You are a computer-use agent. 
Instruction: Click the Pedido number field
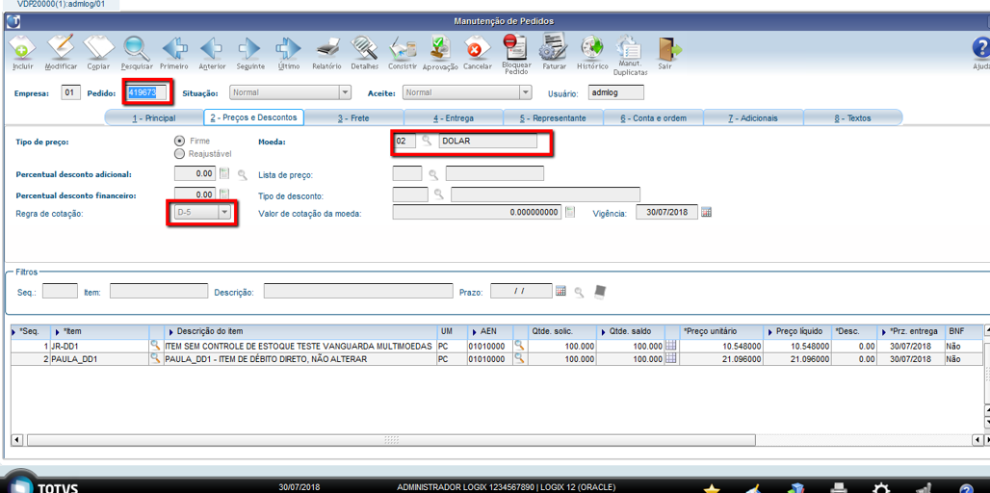point(147,92)
